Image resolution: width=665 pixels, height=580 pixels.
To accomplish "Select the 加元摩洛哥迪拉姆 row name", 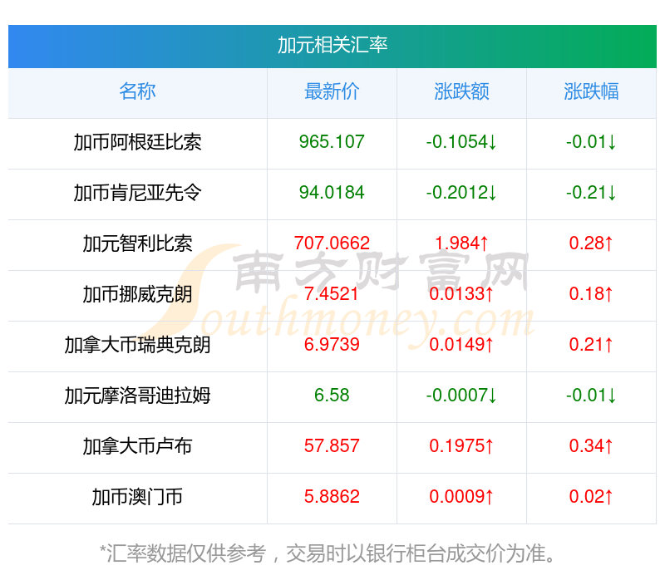I will point(137,396).
